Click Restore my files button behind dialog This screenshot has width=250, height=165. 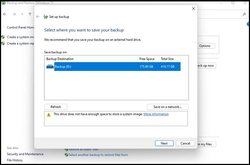click(207, 144)
